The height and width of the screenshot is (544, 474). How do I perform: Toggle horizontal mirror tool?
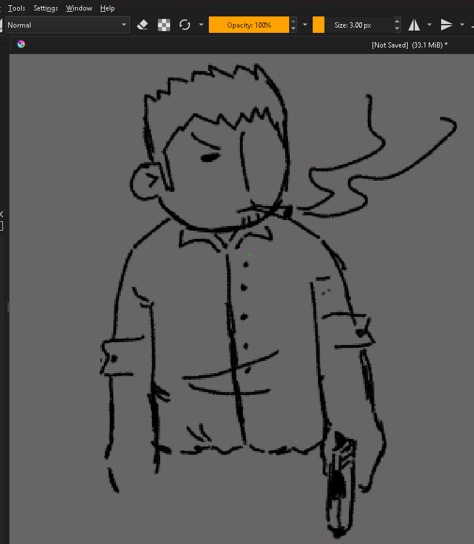coord(414,25)
